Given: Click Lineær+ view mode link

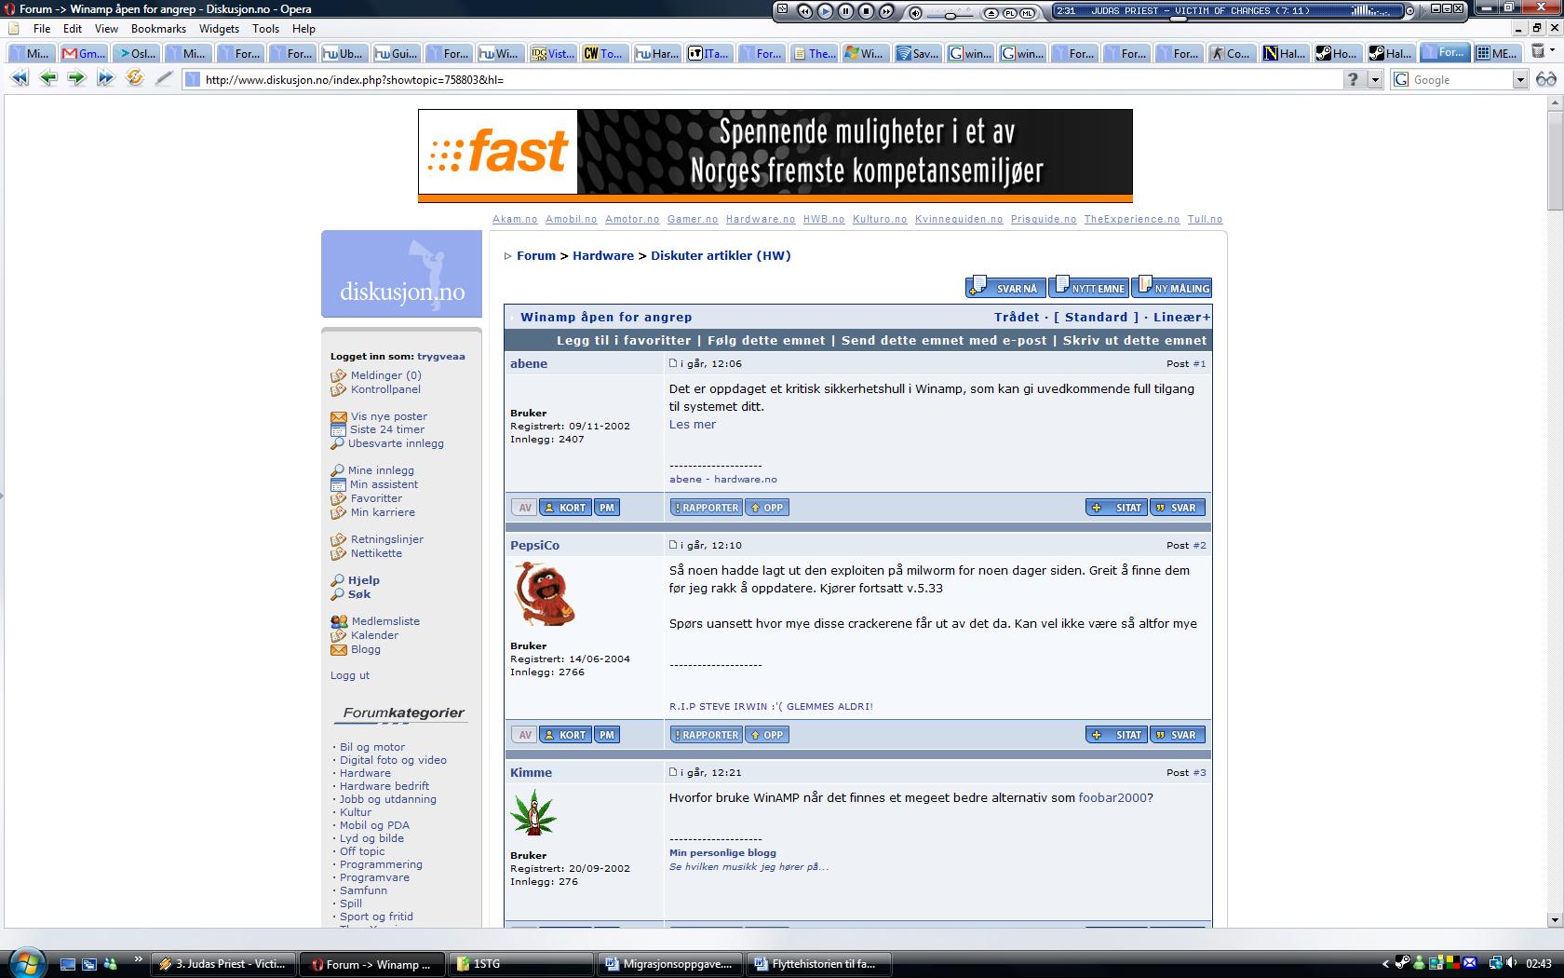Looking at the screenshot, I should tap(1181, 317).
